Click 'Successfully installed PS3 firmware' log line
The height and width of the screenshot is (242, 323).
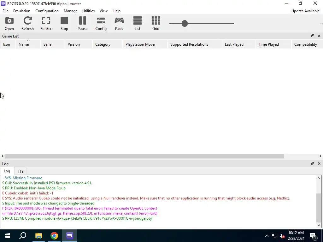coord(47,183)
